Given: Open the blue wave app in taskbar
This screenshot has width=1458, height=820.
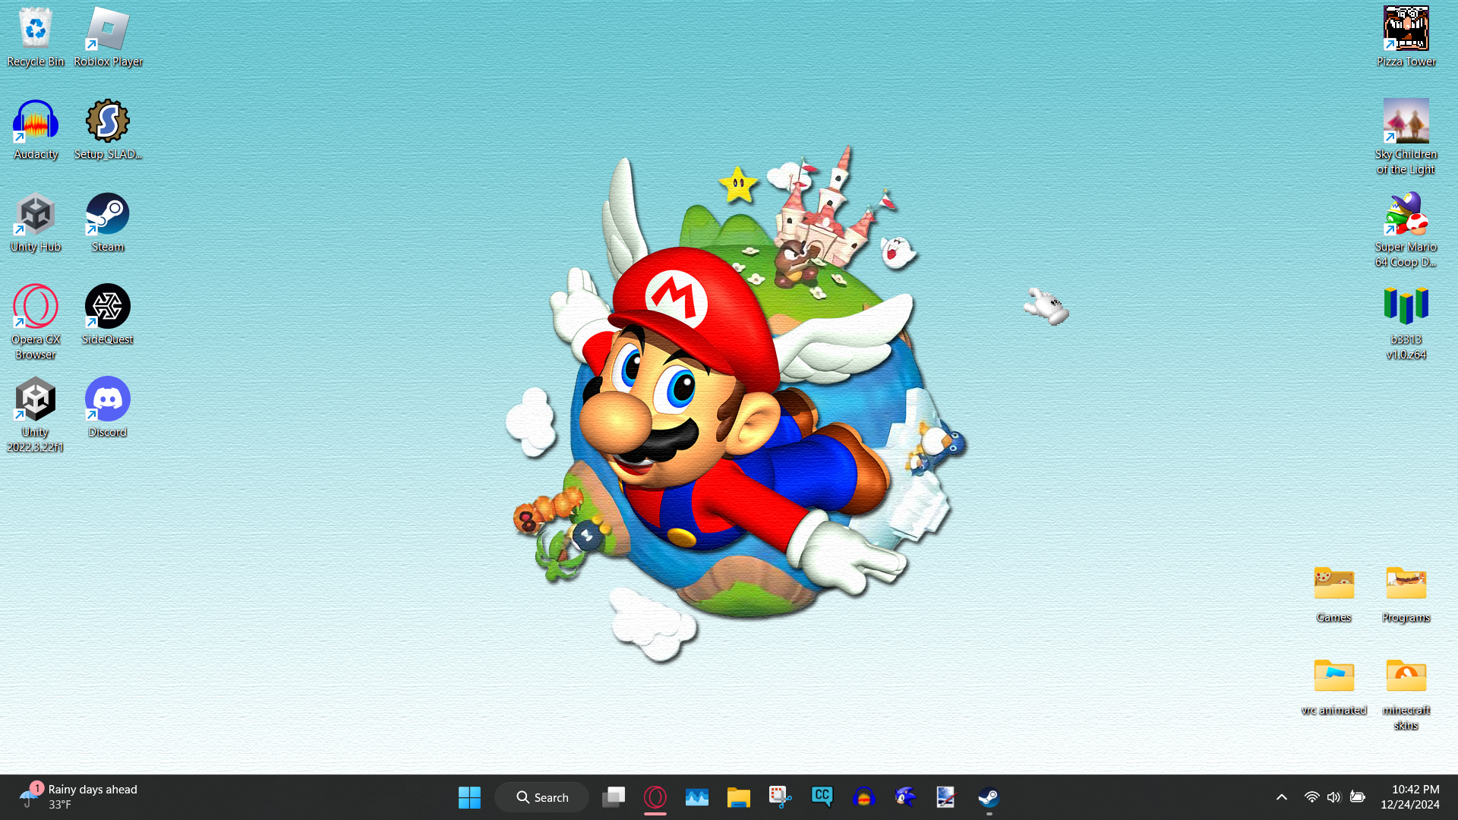Looking at the screenshot, I should (x=697, y=797).
